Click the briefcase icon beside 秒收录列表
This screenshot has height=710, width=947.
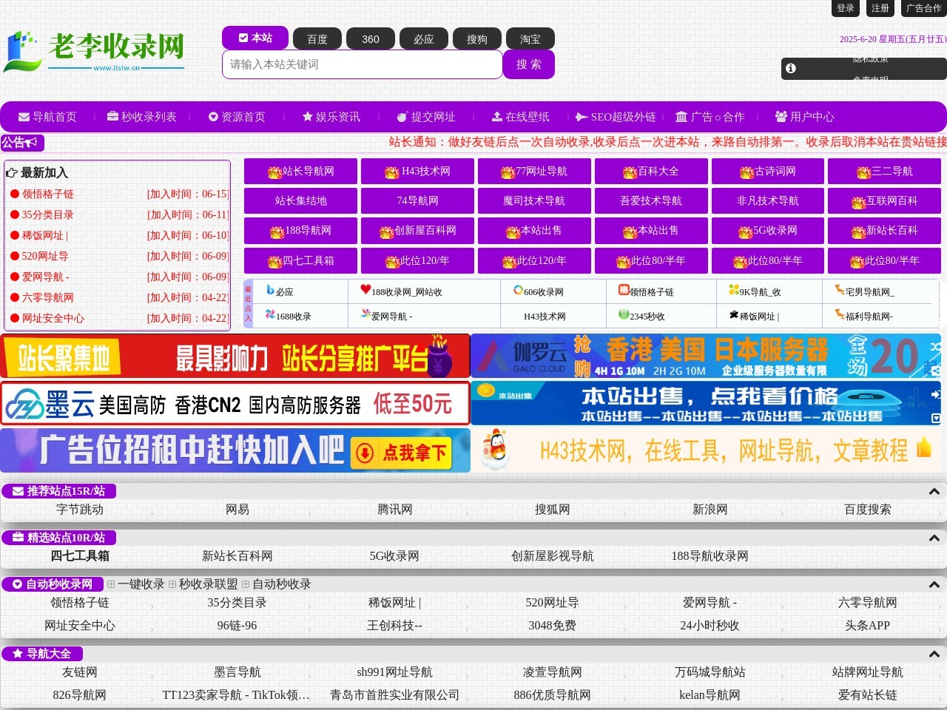click(112, 116)
